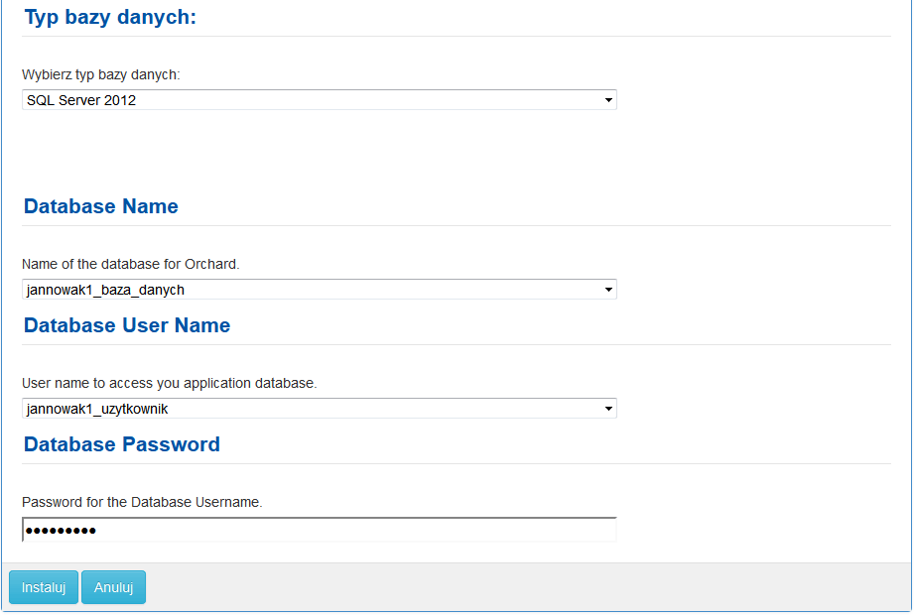Click the 'Database Password' heading
Screen dimensions: 916x615
(x=121, y=444)
